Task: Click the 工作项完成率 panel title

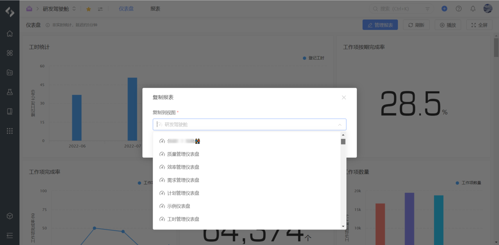Action: (44, 172)
